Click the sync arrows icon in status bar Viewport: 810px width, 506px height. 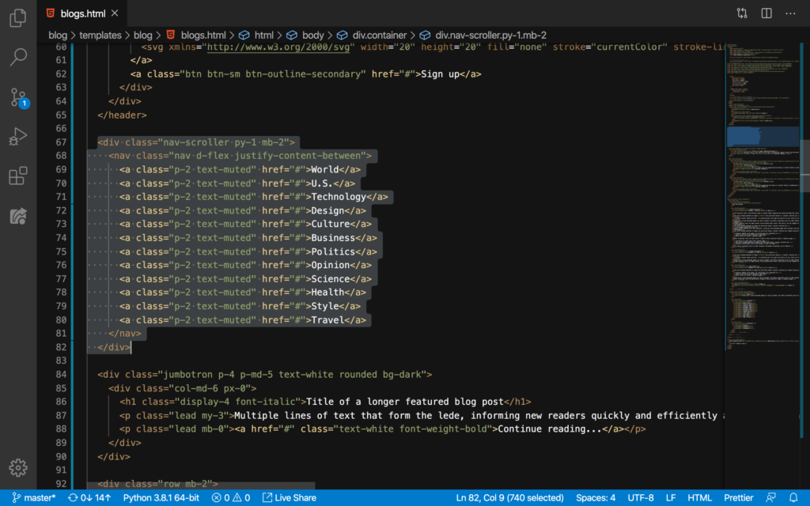click(x=73, y=498)
